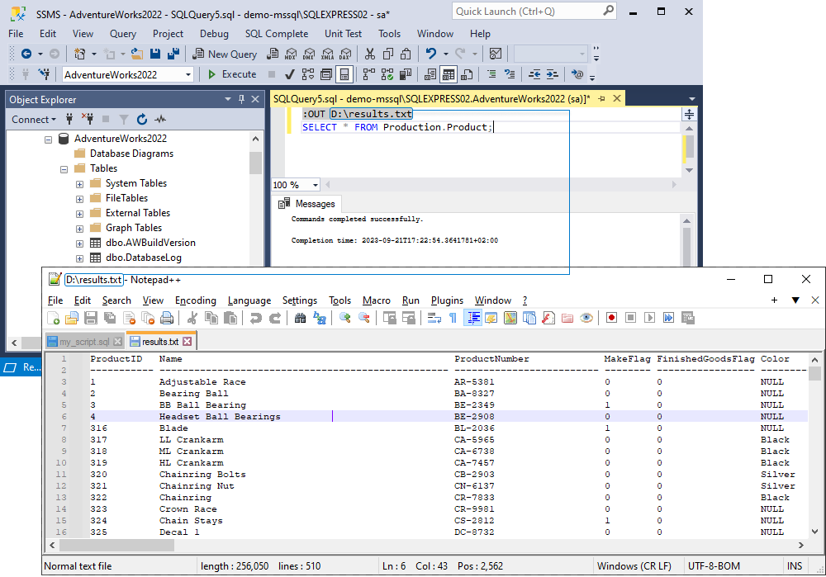This screenshot has width=826, height=577.
Task: Click Notepad++ horizontal scrollbar thumb
Action: (x=116, y=546)
